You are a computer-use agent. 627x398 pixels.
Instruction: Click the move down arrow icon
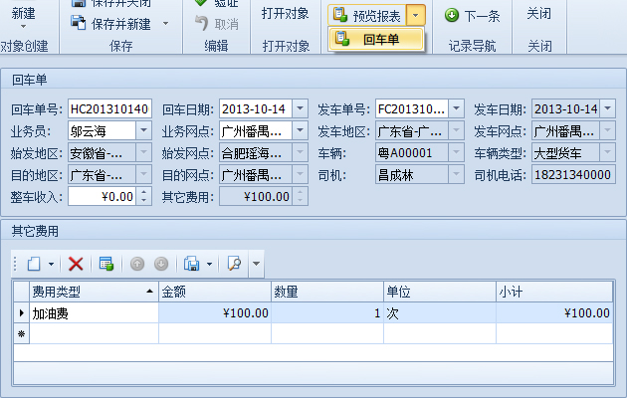160,264
